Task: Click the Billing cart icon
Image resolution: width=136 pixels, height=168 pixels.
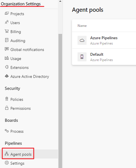Action: pos(7,31)
